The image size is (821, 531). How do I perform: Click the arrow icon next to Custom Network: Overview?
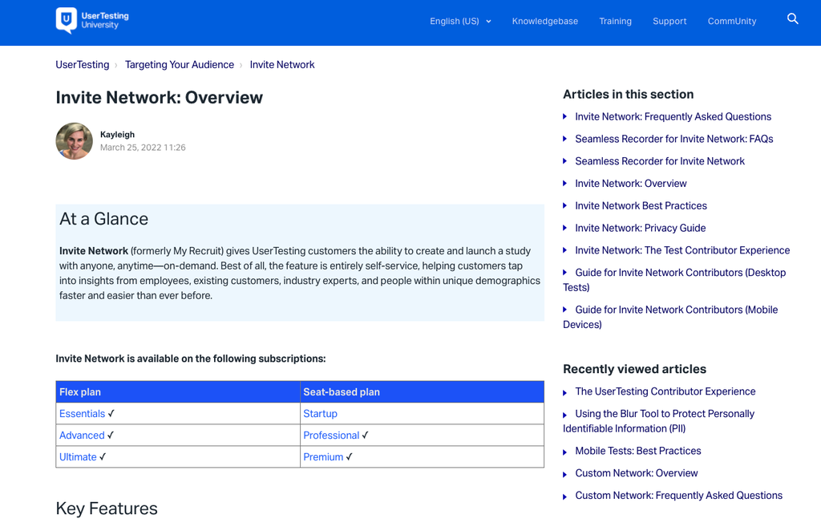coord(564,473)
